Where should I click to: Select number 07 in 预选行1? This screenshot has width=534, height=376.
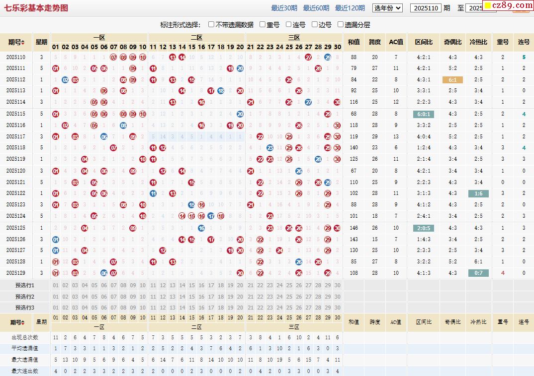click(x=114, y=285)
